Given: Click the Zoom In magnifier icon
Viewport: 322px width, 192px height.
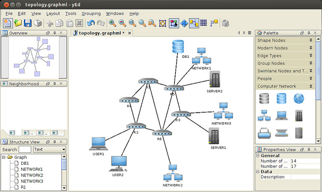Looking at the screenshot, I should (112, 23).
